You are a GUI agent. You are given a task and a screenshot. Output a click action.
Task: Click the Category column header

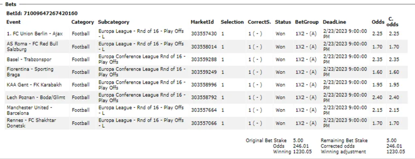point(83,22)
